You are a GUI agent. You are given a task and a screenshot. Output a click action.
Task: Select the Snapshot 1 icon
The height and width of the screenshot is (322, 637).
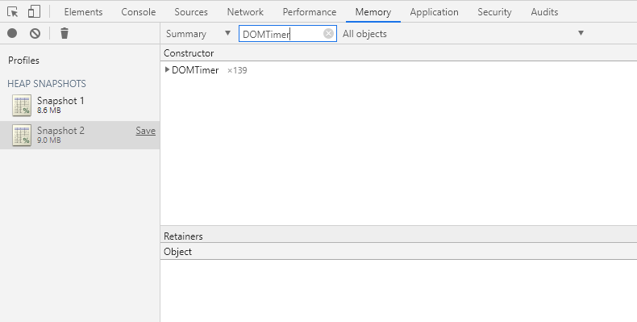22,106
